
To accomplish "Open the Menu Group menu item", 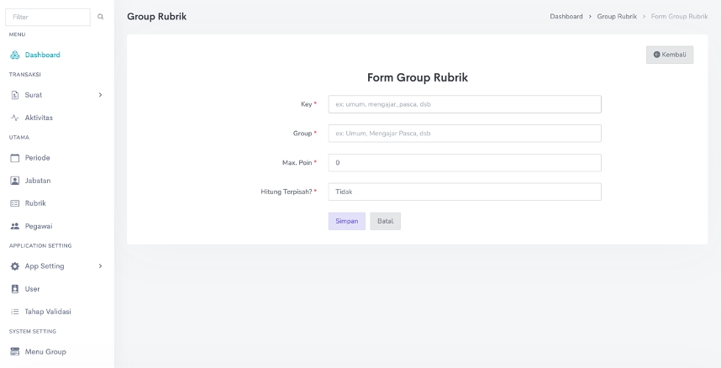I will tap(45, 352).
